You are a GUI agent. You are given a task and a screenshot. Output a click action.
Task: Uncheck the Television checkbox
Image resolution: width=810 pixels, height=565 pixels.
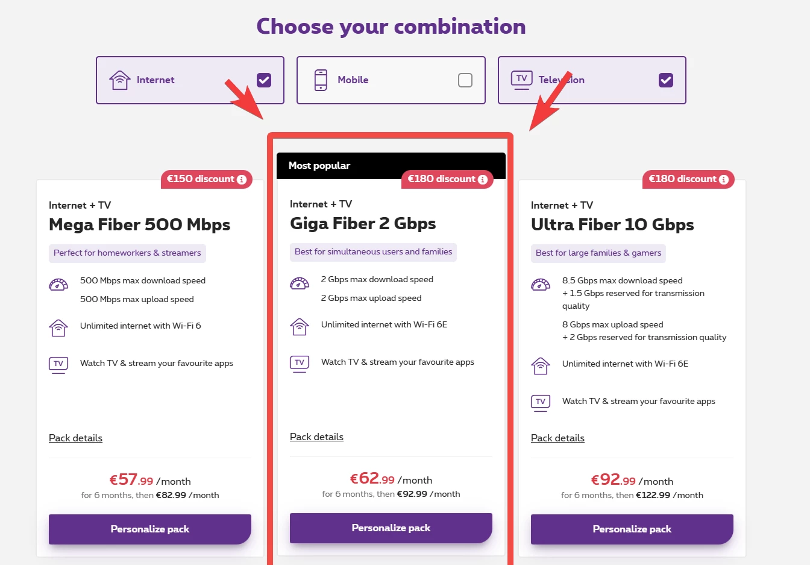666,80
